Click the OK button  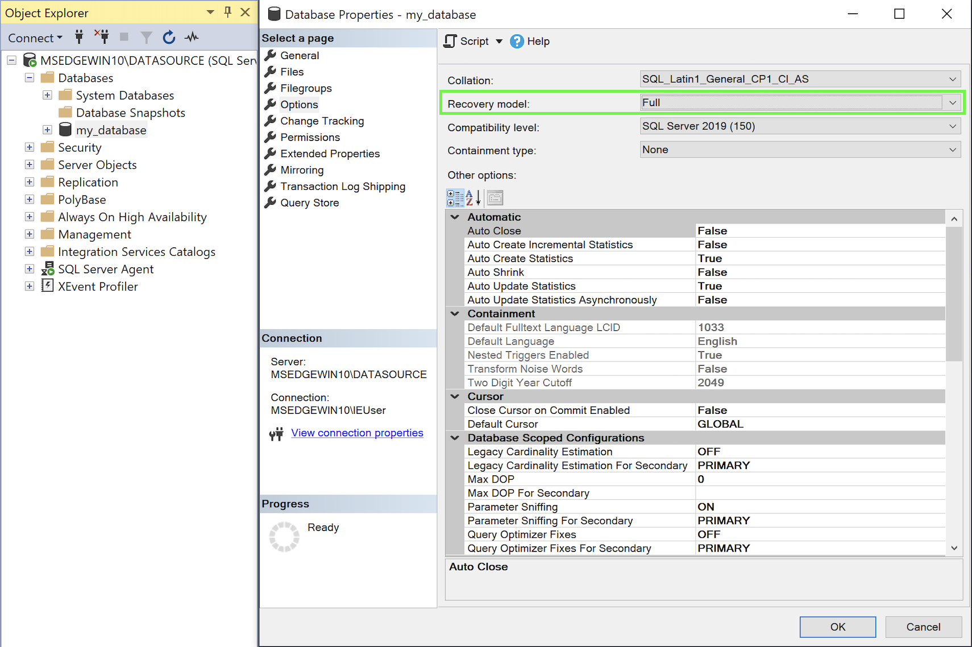tap(837, 627)
